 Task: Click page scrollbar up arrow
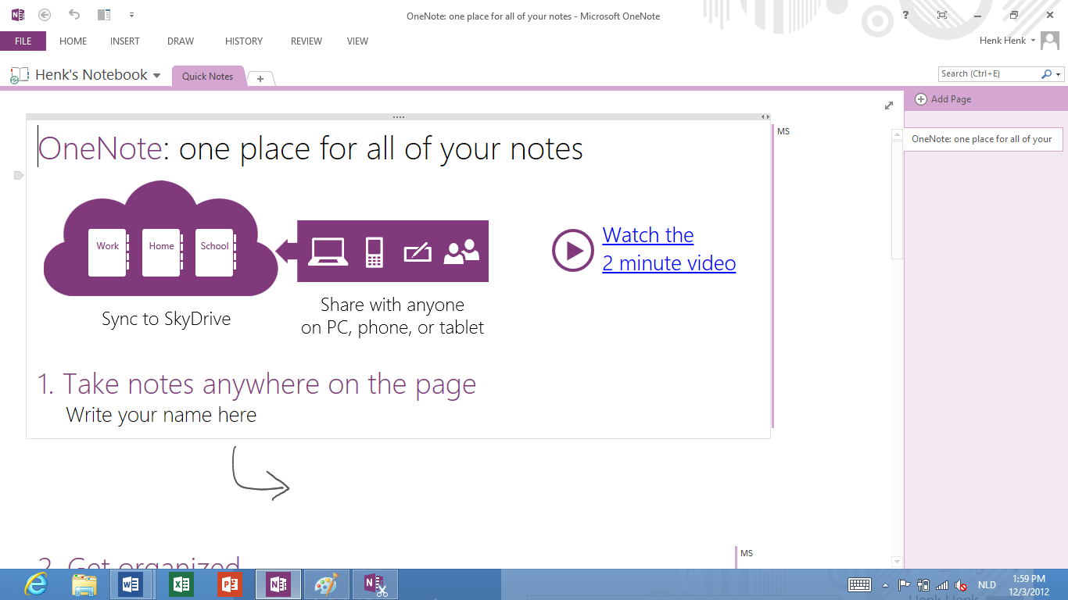click(x=898, y=135)
